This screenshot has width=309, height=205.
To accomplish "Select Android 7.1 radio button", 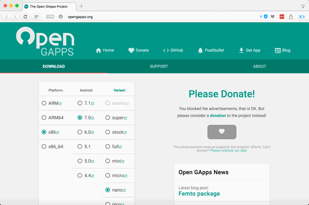I will (80, 103).
